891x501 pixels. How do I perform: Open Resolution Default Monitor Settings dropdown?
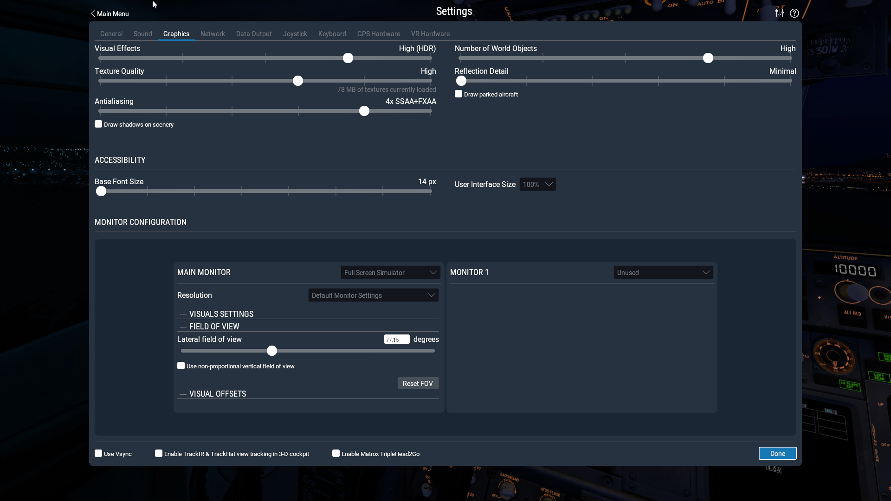click(373, 295)
